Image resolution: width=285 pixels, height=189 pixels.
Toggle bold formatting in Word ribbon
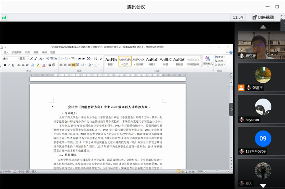[5, 65]
